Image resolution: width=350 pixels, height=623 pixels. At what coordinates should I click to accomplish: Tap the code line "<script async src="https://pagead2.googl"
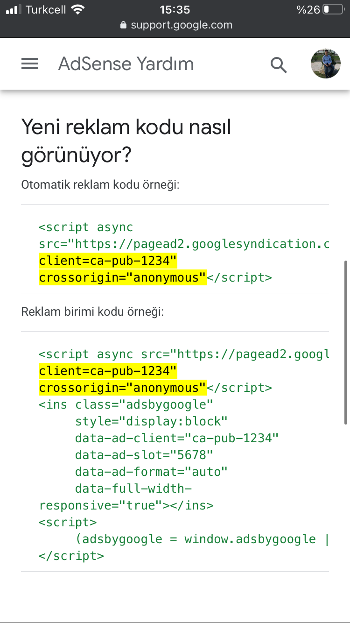[x=184, y=354]
